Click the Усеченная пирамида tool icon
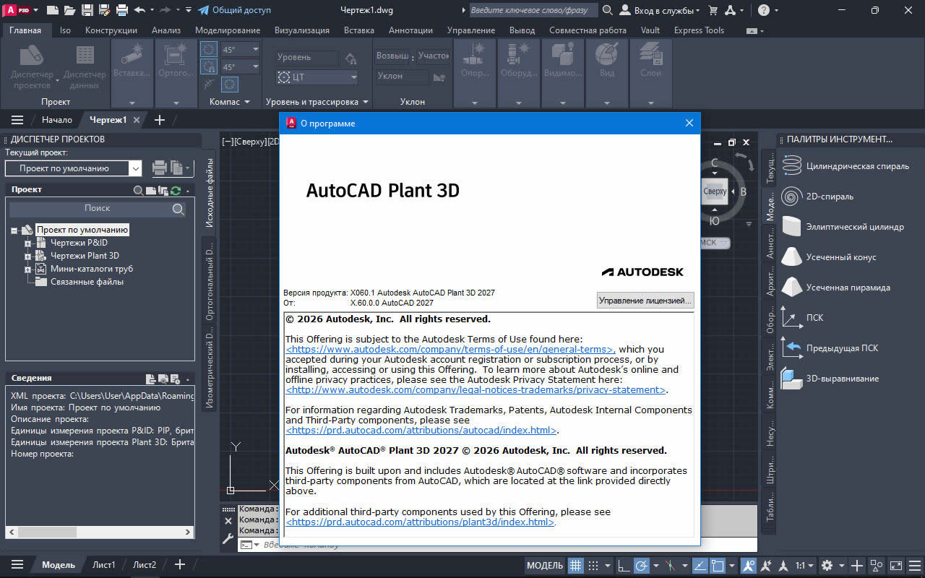 coord(793,288)
